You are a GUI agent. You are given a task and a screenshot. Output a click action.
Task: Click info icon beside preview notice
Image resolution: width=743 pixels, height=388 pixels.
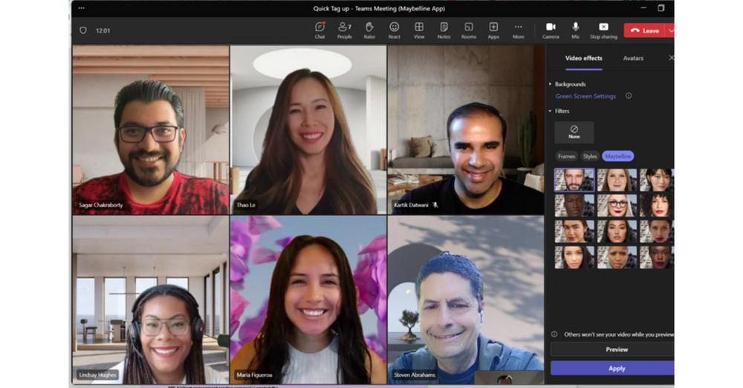(554, 334)
